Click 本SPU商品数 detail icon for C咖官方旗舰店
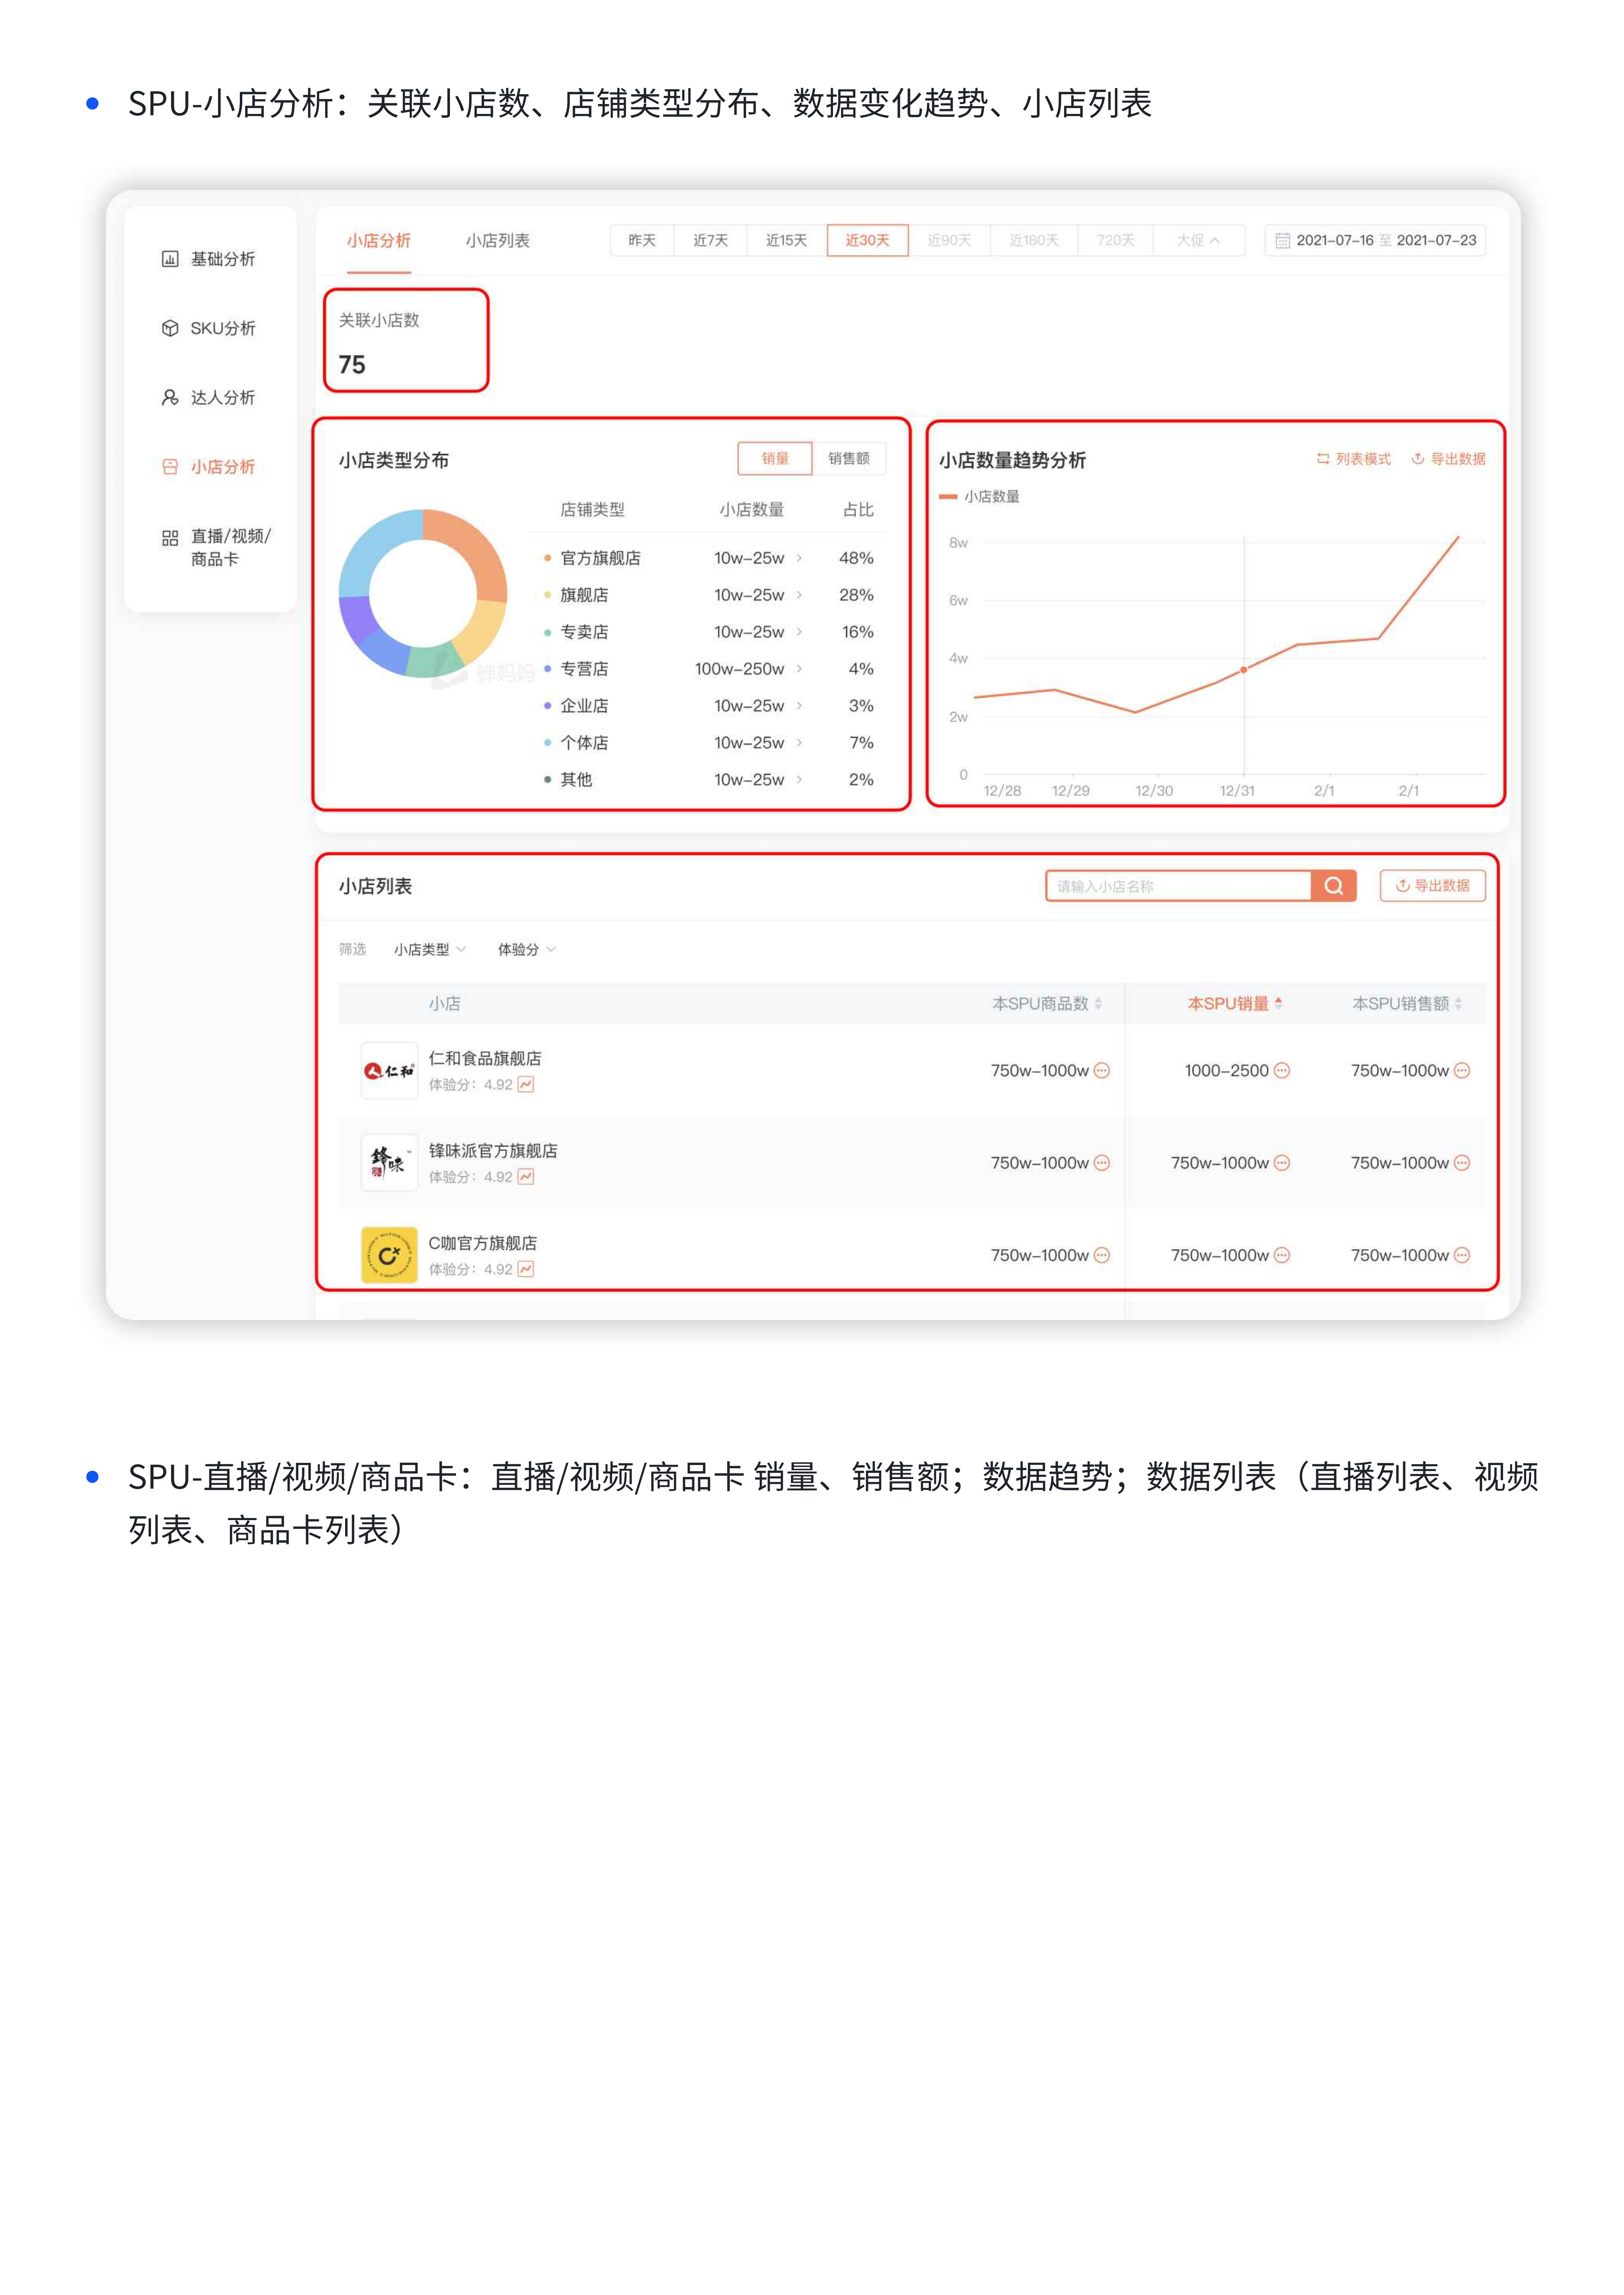This screenshot has height=2295, width=1624. click(1102, 1255)
